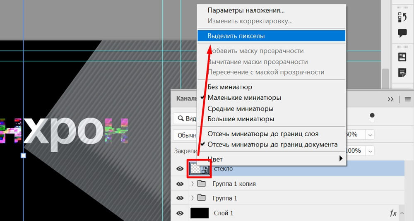
Task: Click the стекло layer name
Action: click(x=224, y=169)
